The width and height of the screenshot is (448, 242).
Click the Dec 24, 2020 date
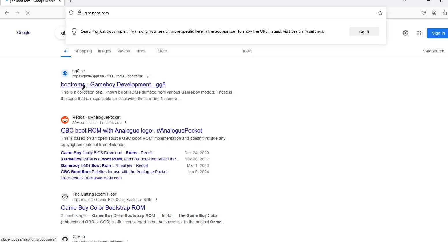click(x=197, y=153)
